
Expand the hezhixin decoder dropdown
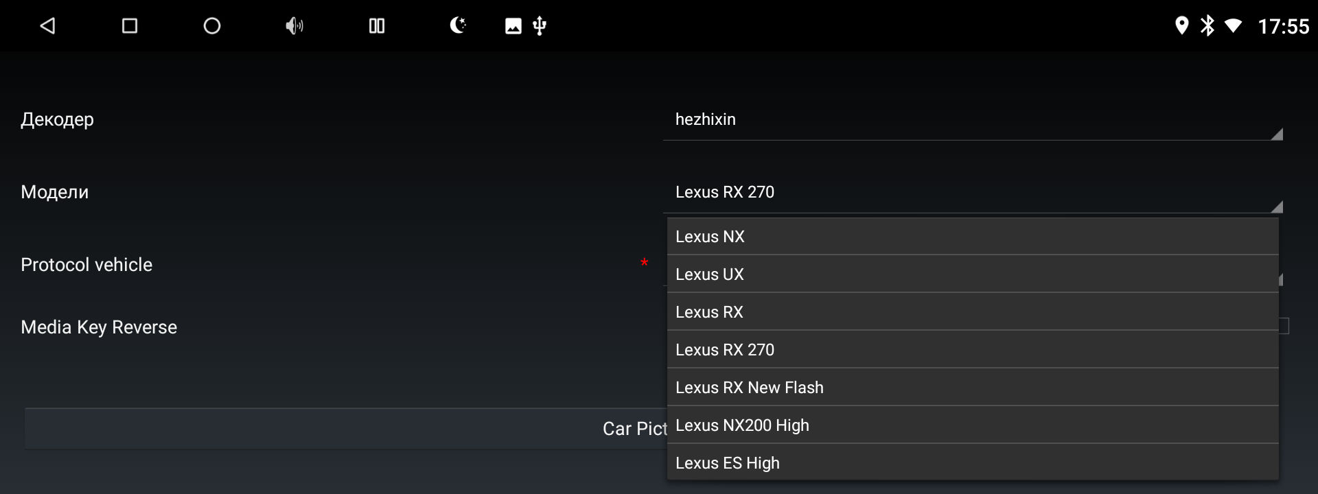pyautogui.click(x=973, y=119)
